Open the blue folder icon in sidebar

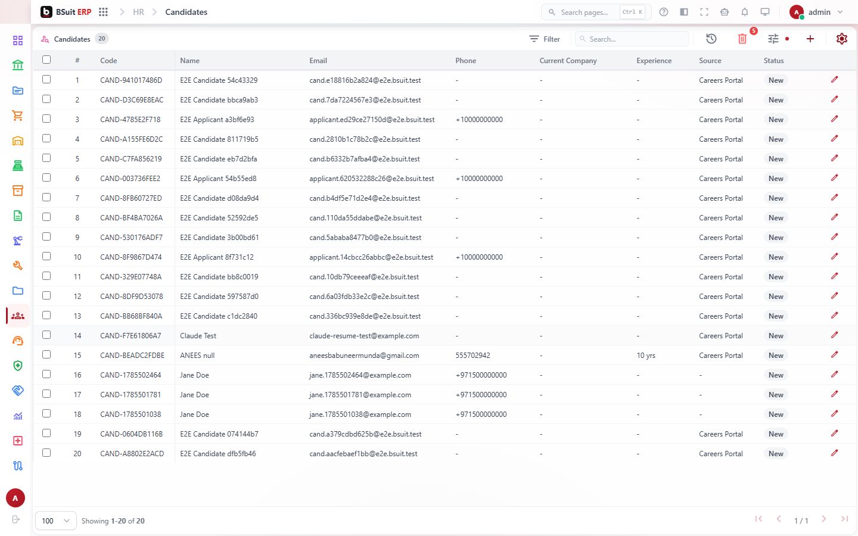click(x=18, y=291)
